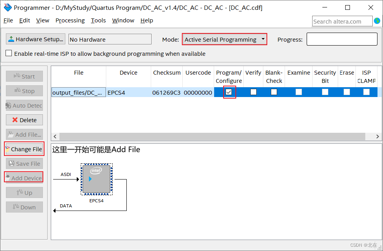Click the Program/Configure column header
The image size is (383, 251).
click(x=229, y=77)
